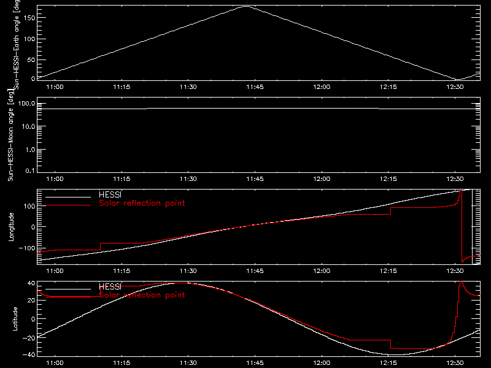Click the -20 label on the Latitude axis
Viewport: 491px width, 368px height.
[x=29, y=338]
